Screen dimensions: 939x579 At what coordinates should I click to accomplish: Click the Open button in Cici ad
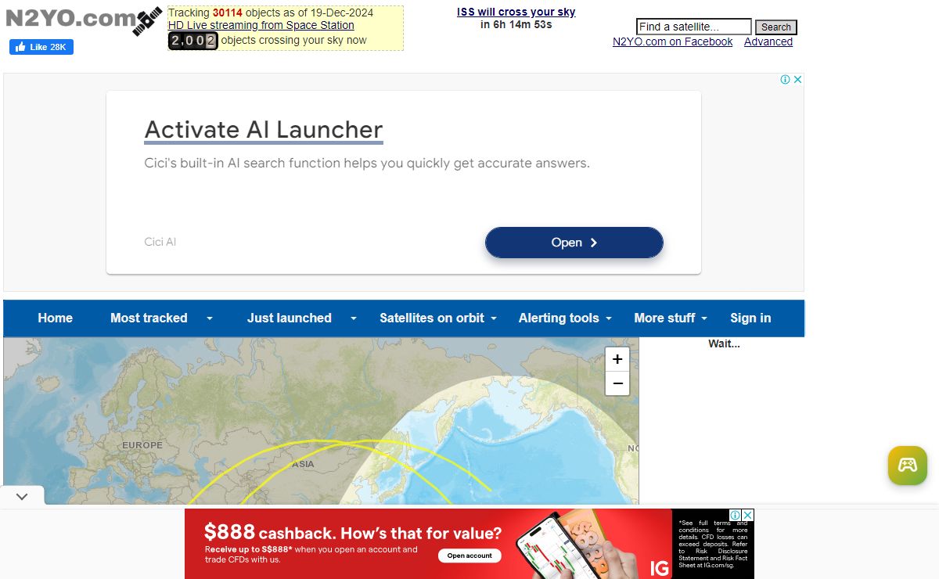pos(574,243)
